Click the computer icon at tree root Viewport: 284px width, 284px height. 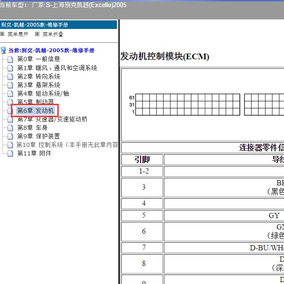pyautogui.click(x=3, y=50)
